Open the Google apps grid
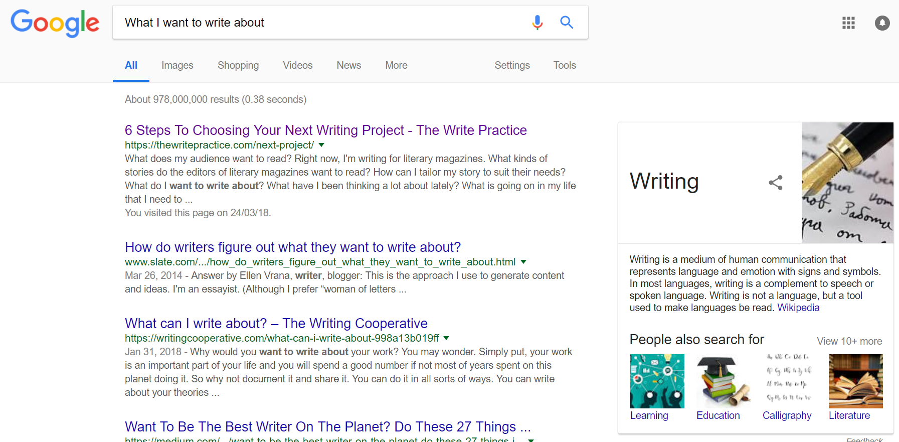899x442 pixels. point(848,23)
